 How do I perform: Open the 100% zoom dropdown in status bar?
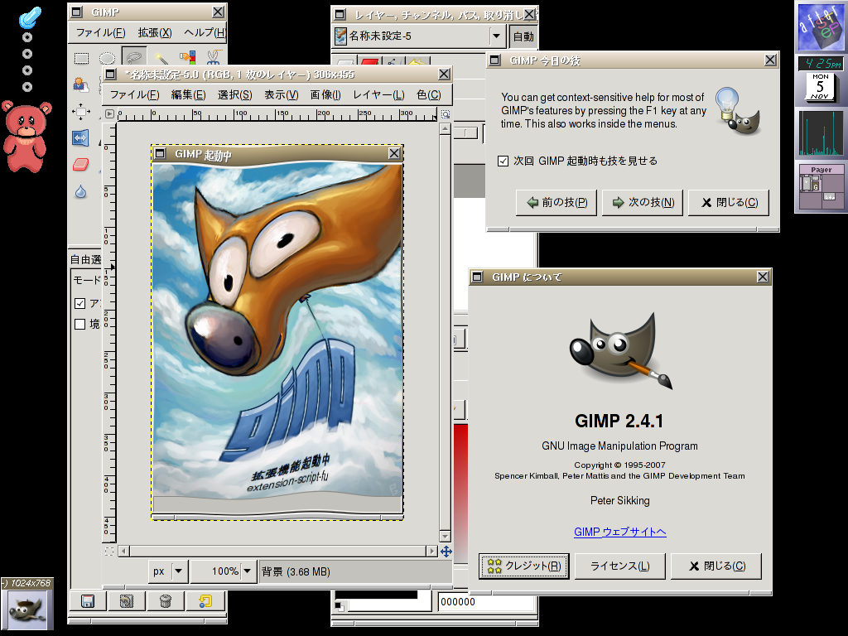click(224, 571)
